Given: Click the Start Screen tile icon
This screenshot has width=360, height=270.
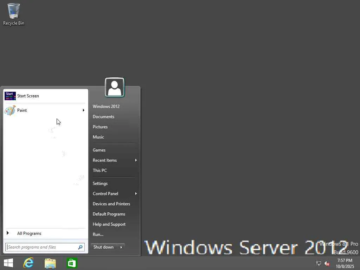Looking at the screenshot, I should (x=10, y=96).
